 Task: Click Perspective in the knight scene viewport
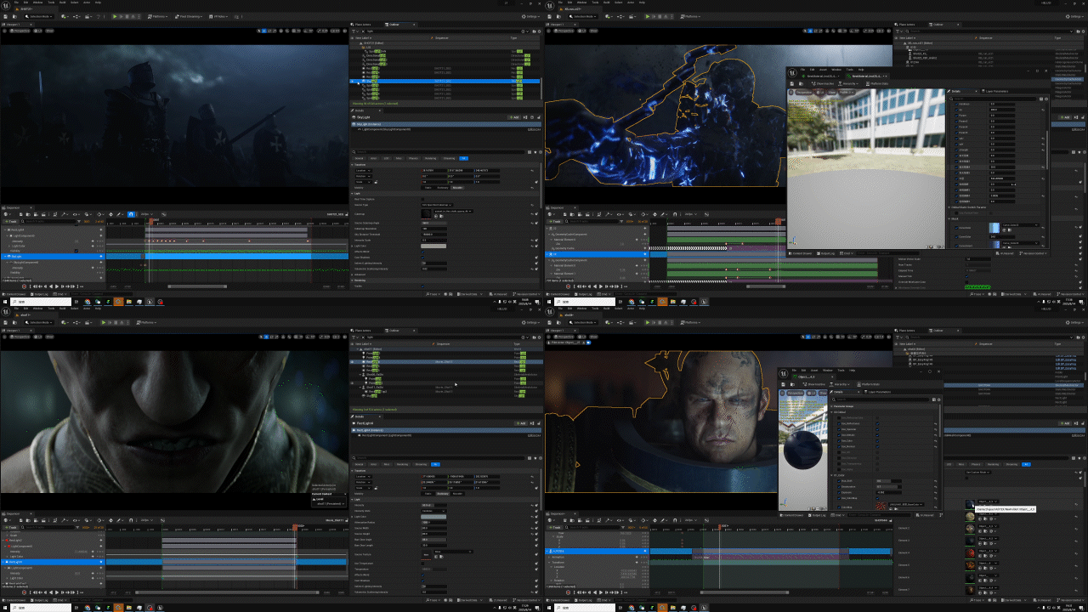pos(19,31)
